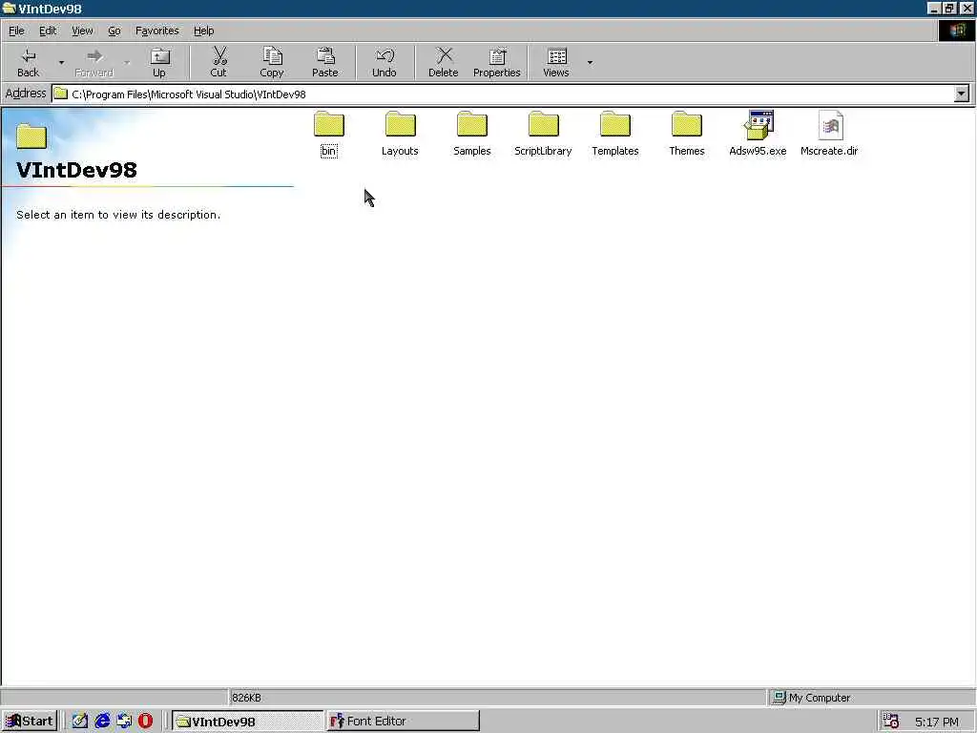This screenshot has width=977, height=733.
Task: Open the File menu
Action: (16, 31)
